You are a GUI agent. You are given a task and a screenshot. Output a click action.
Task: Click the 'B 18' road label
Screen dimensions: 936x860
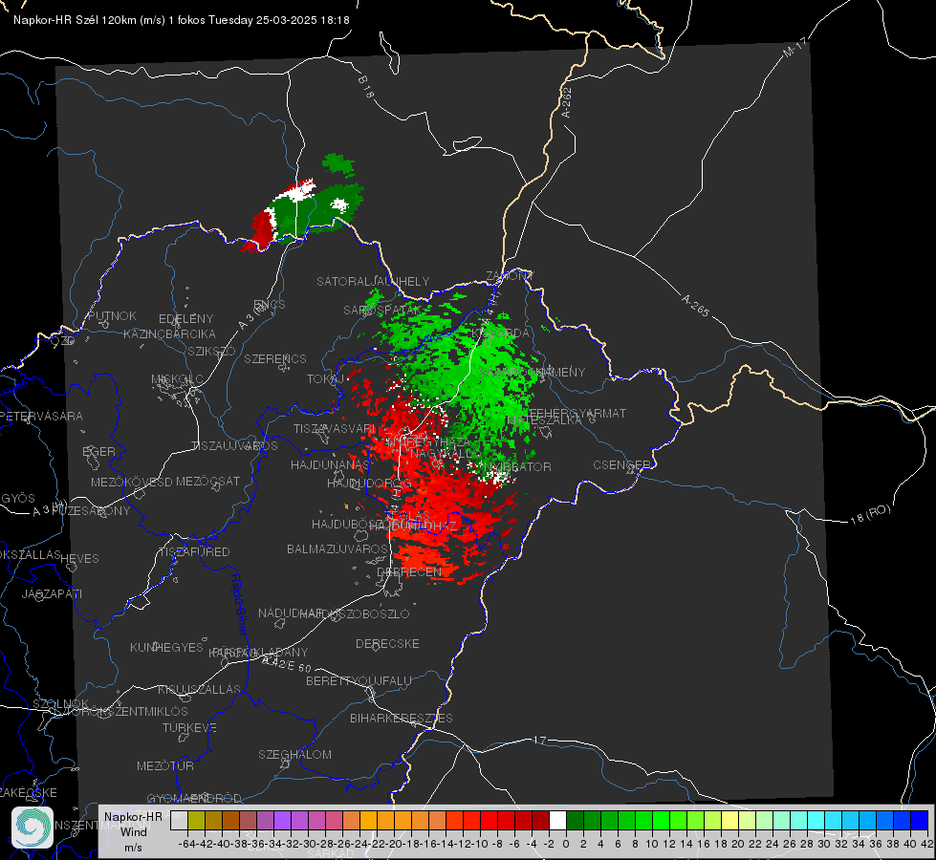[x=366, y=87]
